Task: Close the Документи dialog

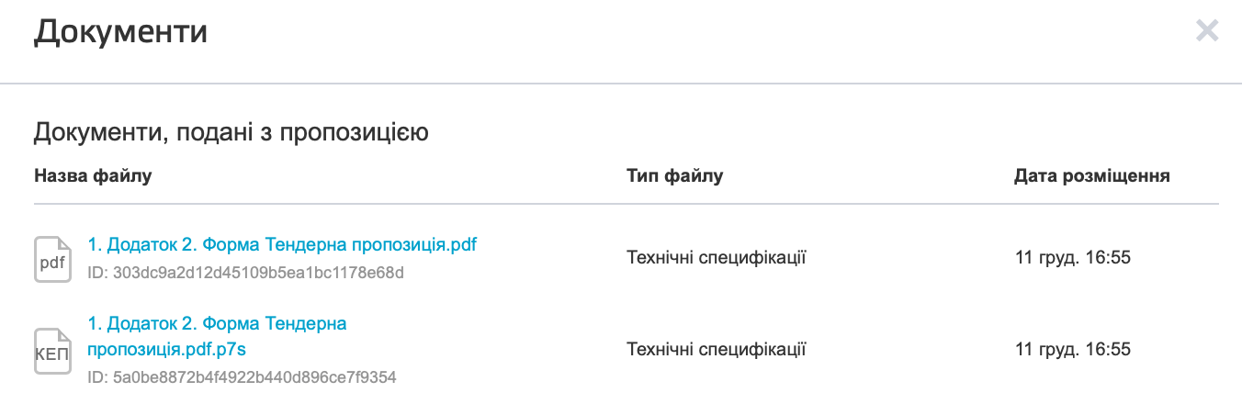Action: coord(1207,32)
